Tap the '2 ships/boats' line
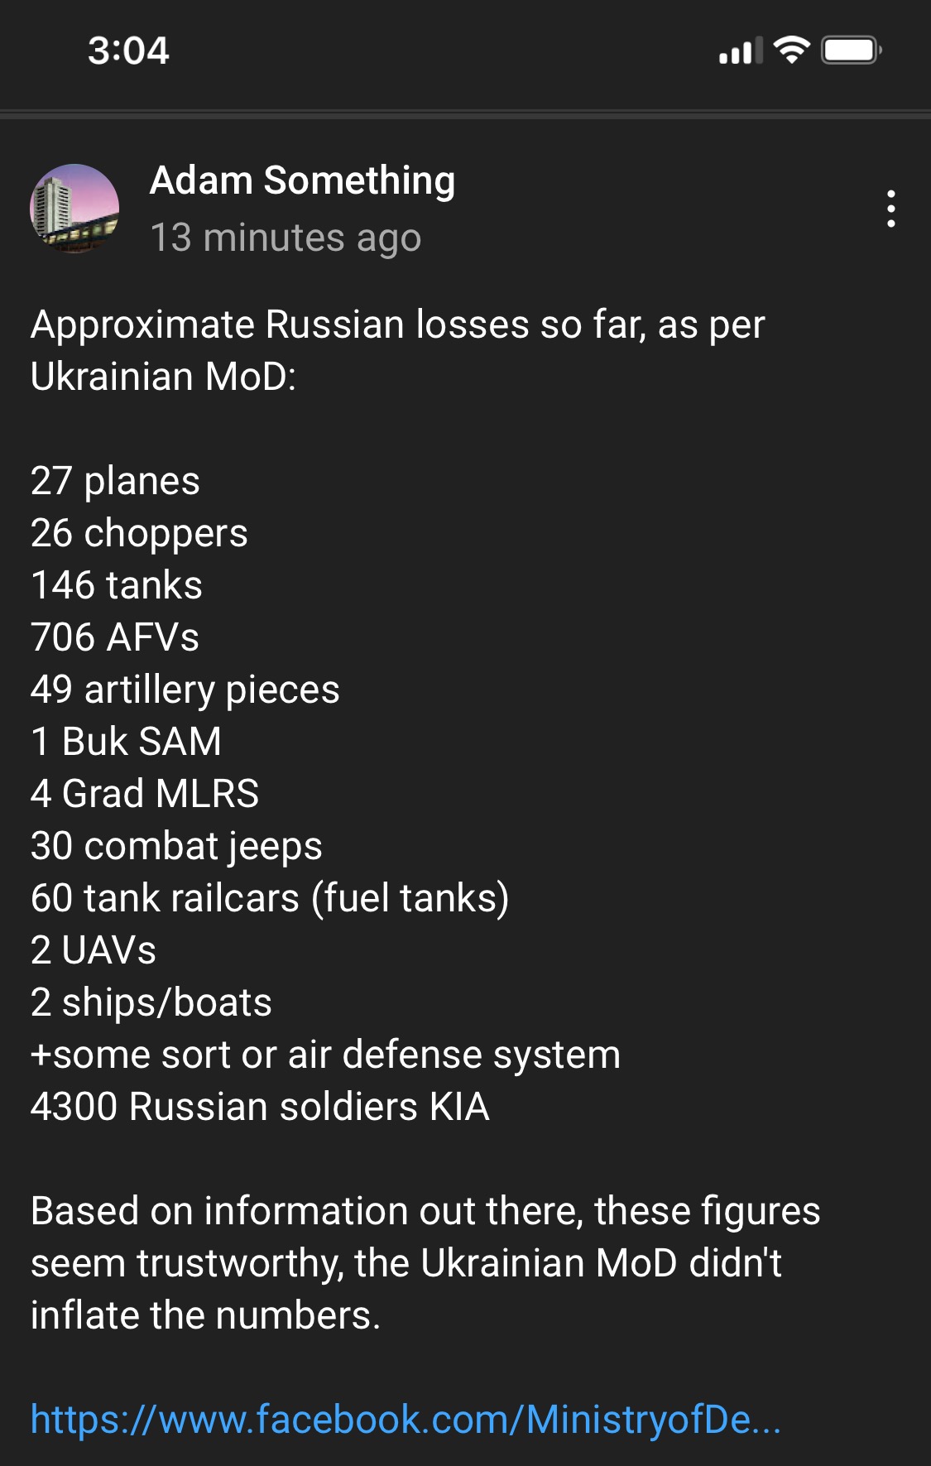931x1466 pixels. point(151,1003)
